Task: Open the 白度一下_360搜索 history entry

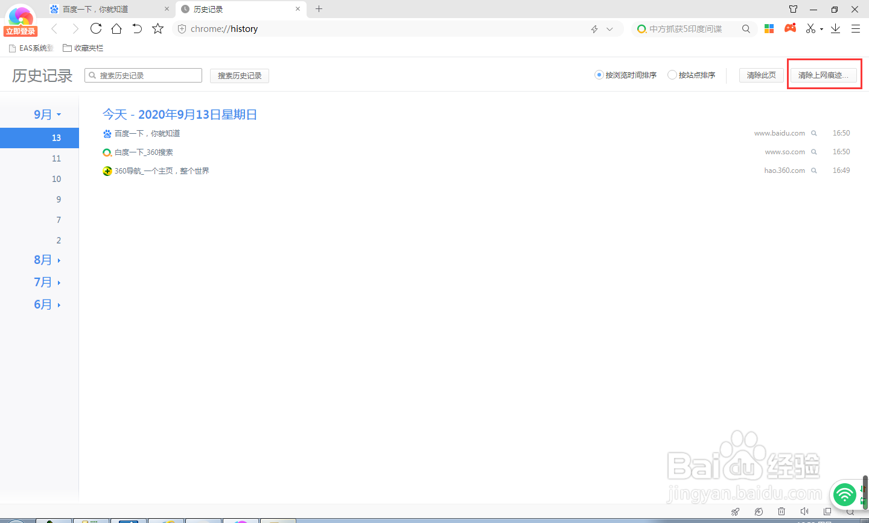Action: [144, 152]
